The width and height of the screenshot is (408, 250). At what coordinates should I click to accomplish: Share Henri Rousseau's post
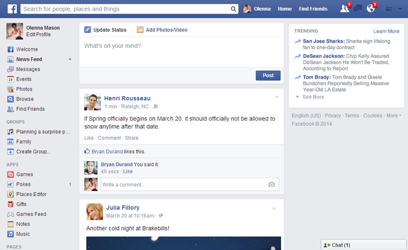(132, 138)
